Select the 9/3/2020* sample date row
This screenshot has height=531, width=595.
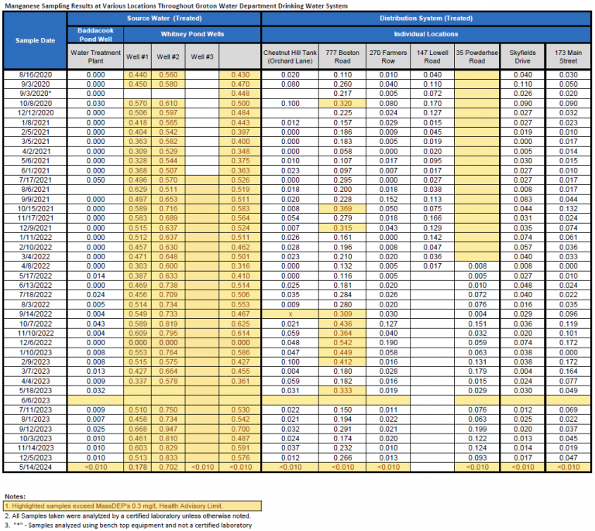click(35, 93)
